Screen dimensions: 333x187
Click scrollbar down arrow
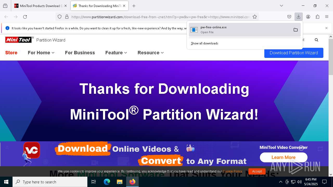coord(331,175)
